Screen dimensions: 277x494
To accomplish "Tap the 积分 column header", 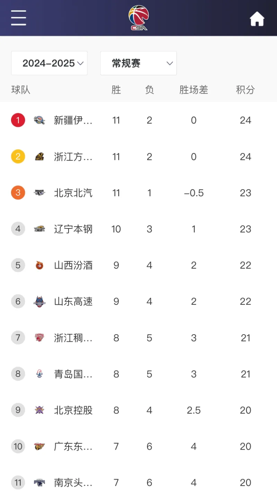I will coord(245,90).
